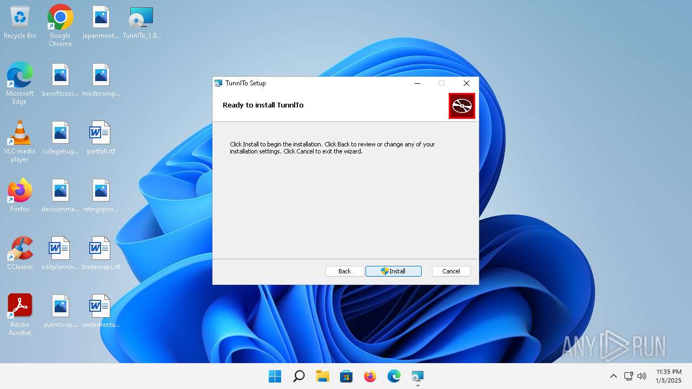Click the TunnlTo Setup title bar icon
The width and height of the screenshot is (692, 389).
click(218, 83)
